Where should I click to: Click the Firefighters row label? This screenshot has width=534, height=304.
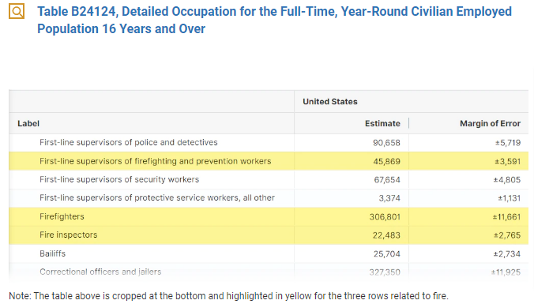tap(62, 216)
